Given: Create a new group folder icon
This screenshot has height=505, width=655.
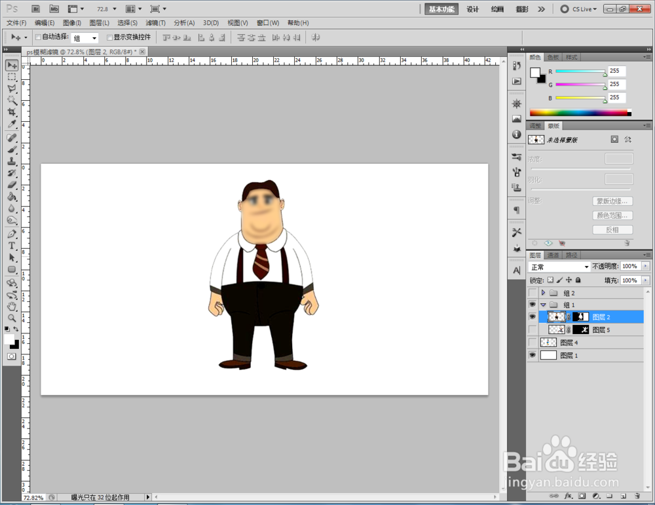Looking at the screenshot, I should click(609, 496).
